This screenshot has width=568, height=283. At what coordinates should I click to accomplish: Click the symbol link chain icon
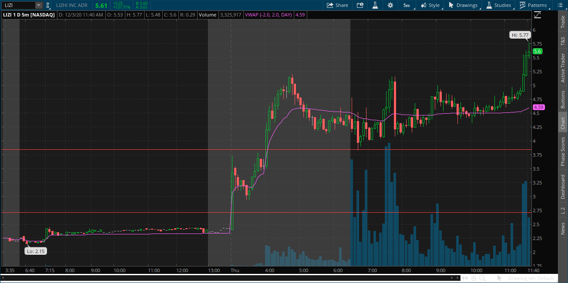point(48,5)
